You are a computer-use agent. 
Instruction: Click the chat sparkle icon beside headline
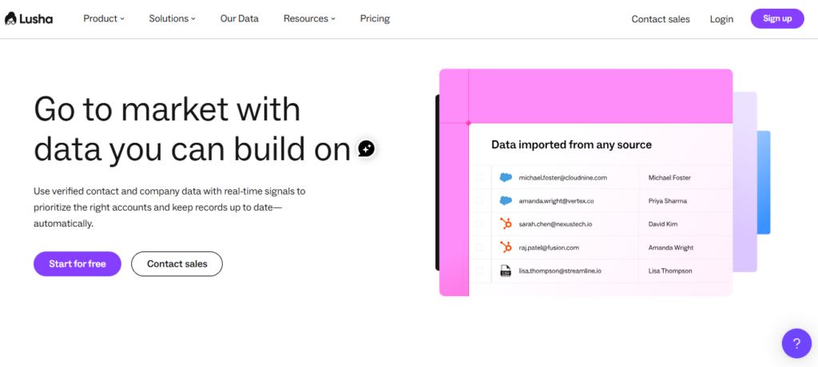coord(366,148)
